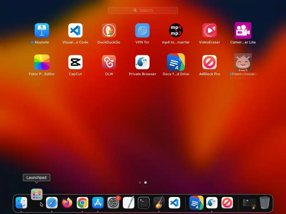The width and height of the screenshot is (286, 214).
Task: Launch the OLW app
Action: point(109,62)
